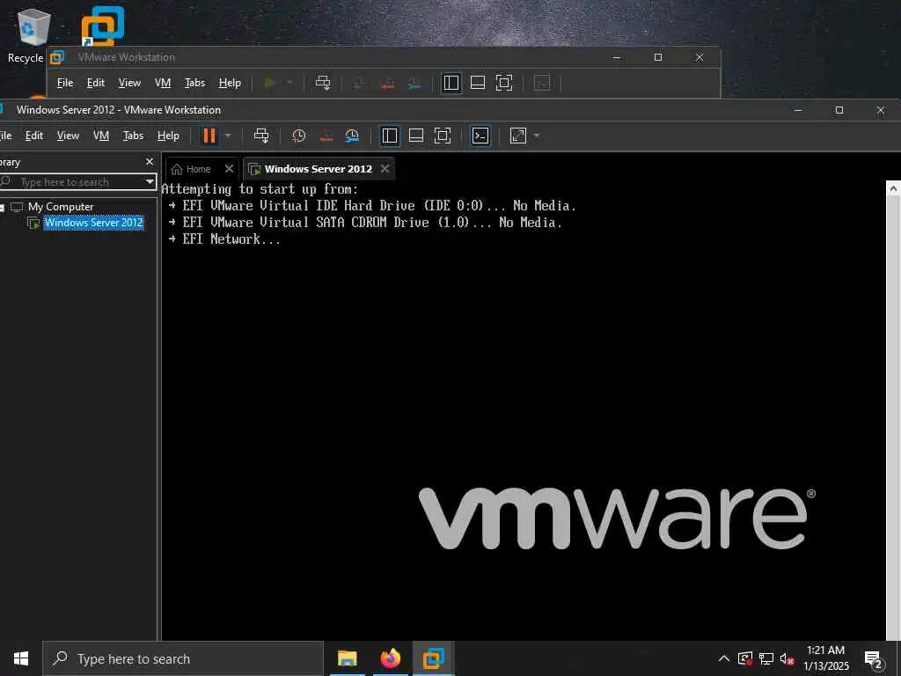
Task: Open the stretch guest dropdown arrow
Action: tap(537, 136)
